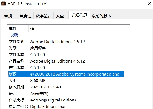The width and height of the screenshot is (153, 109).
Task: Select the 合法商标 property row
Action: click(x=66, y=100)
